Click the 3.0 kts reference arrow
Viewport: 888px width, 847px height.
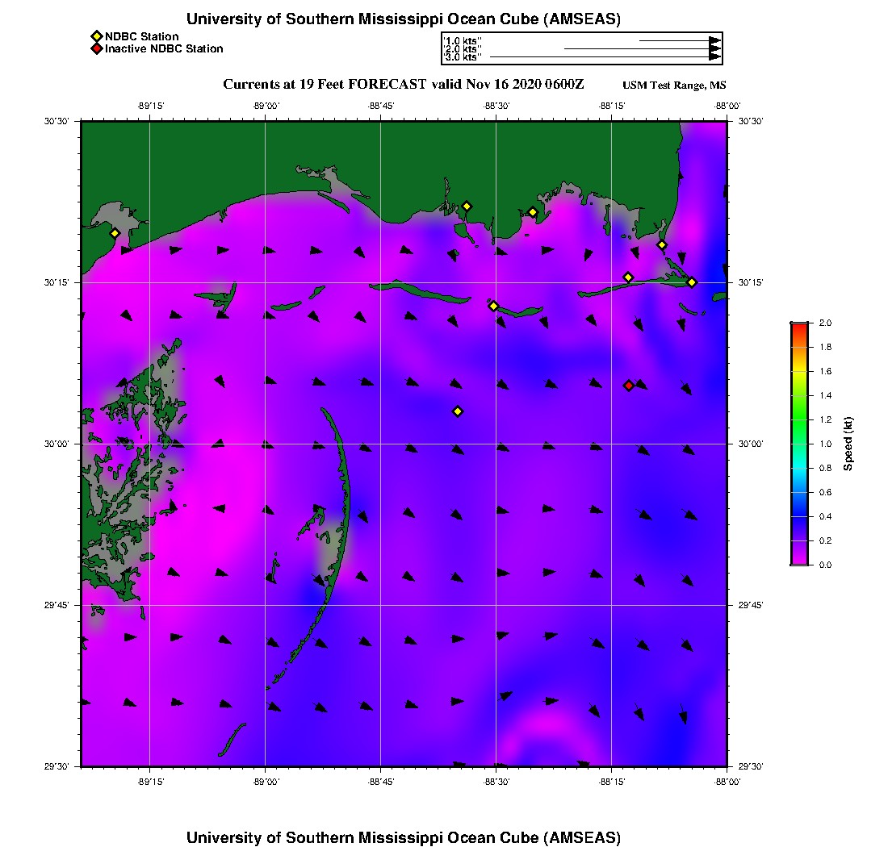click(x=605, y=57)
